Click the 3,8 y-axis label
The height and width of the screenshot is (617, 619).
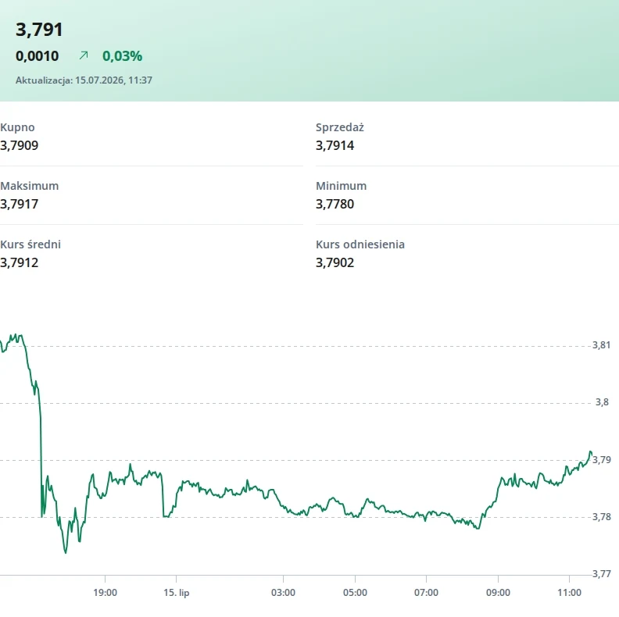[x=602, y=402]
